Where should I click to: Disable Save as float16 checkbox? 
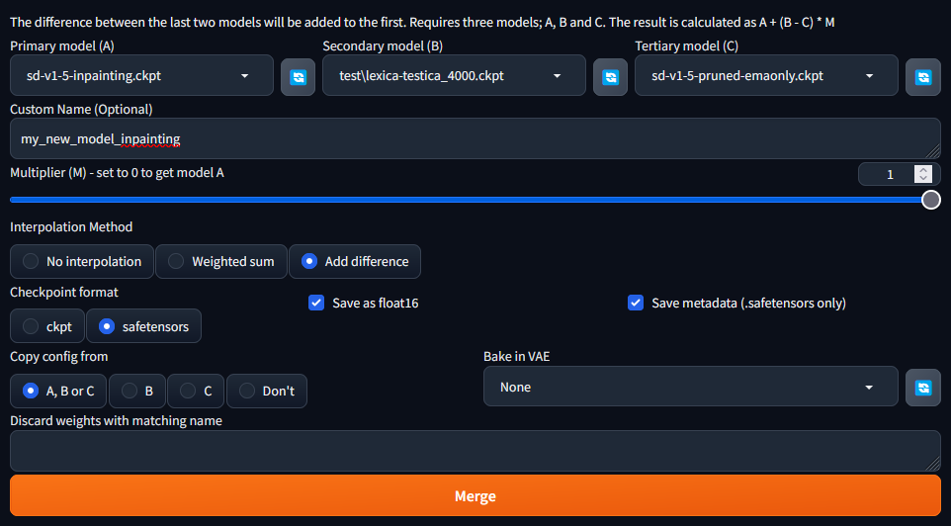(316, 303)
